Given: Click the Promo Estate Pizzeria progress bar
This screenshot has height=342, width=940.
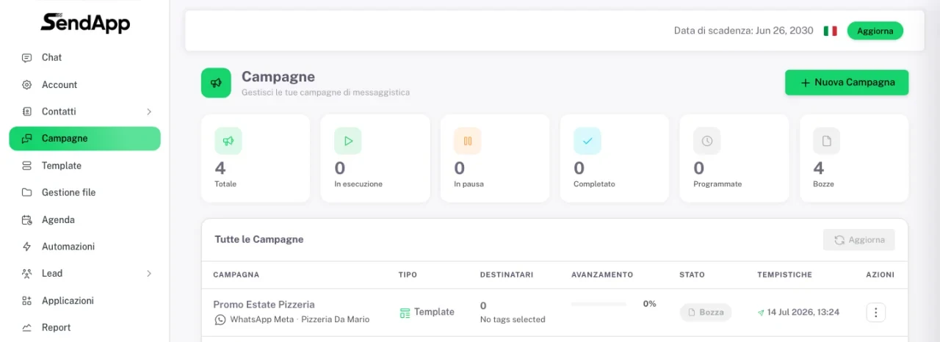Looking at the screenshot, I should click(x=599, y=304).
